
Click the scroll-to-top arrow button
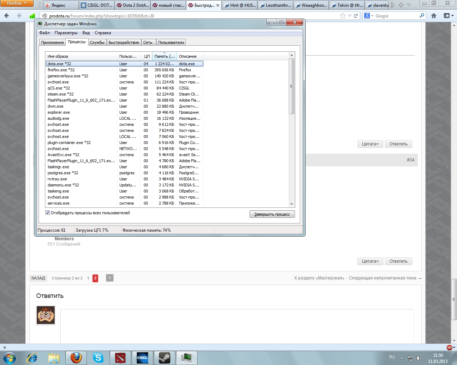110,278
